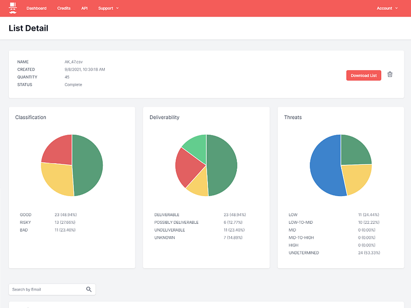The image size is (411, 308).
Task: Click value 13 (27.66%)
Action: tap(65, 222)
